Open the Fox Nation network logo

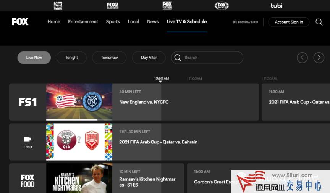click(167, 5)
